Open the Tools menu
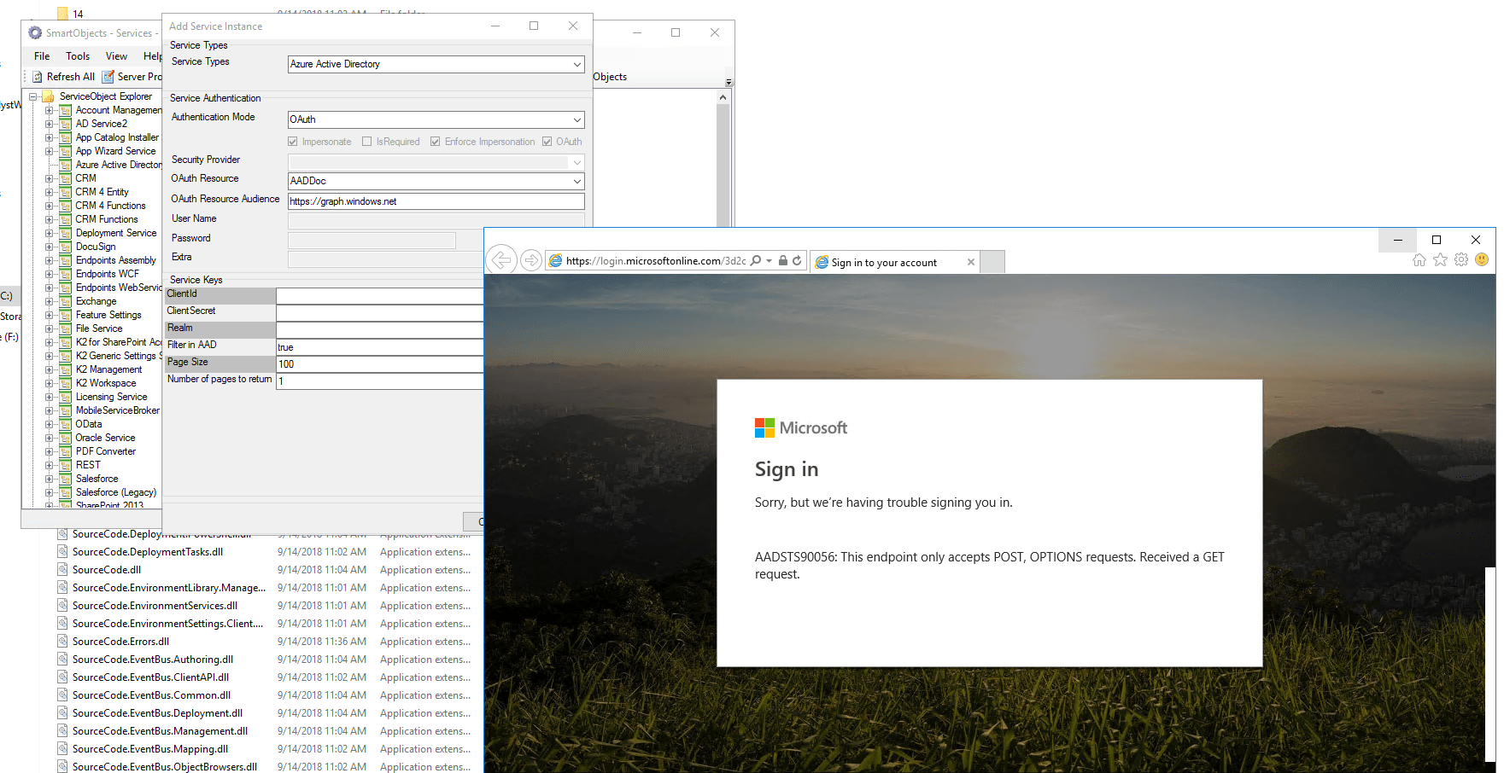Image resolution: width=1504 pixels, height=773 pixels. 78,56
